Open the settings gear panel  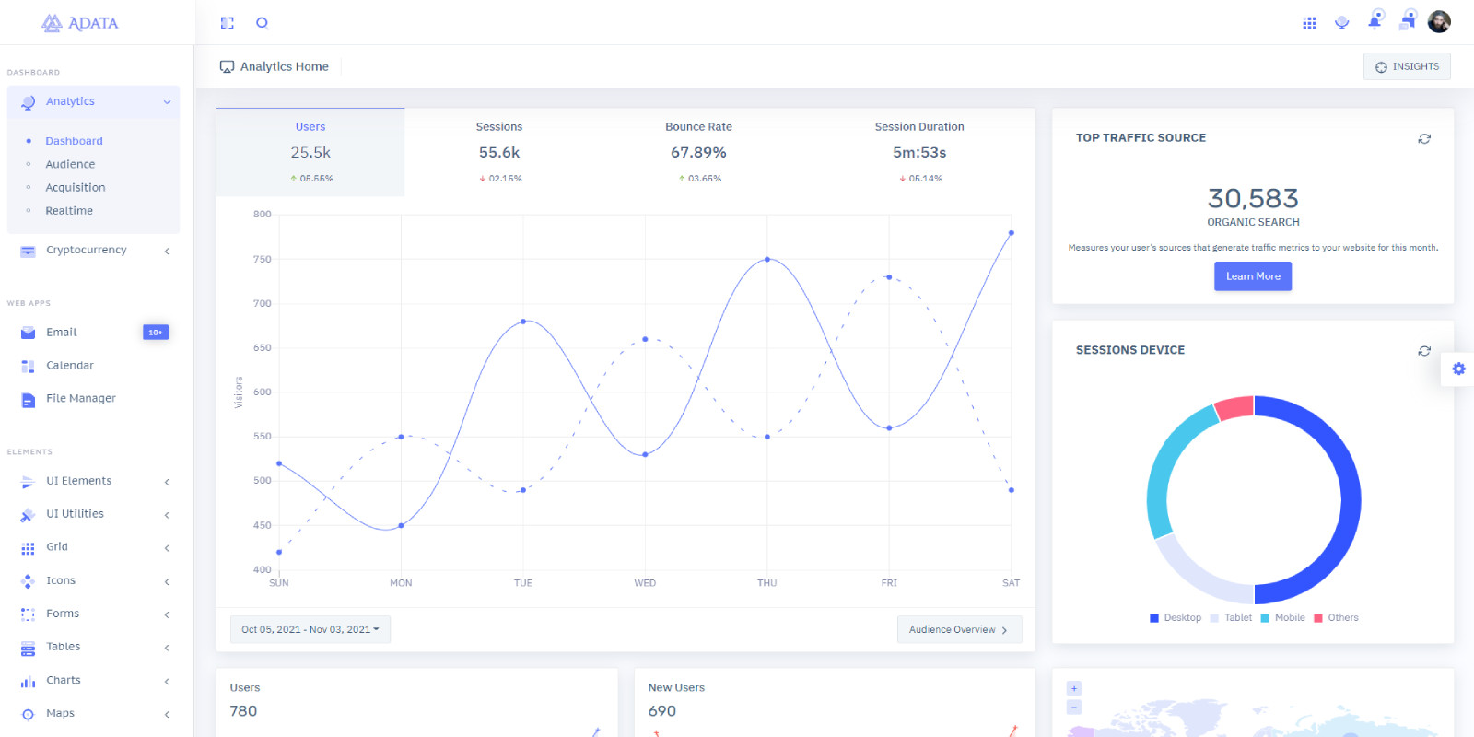[x=1458, y=368]
